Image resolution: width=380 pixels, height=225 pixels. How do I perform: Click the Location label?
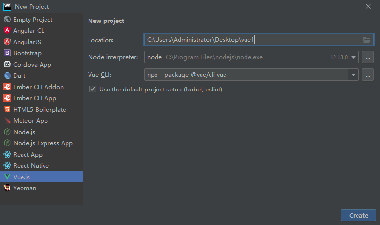tap(101, 40)
